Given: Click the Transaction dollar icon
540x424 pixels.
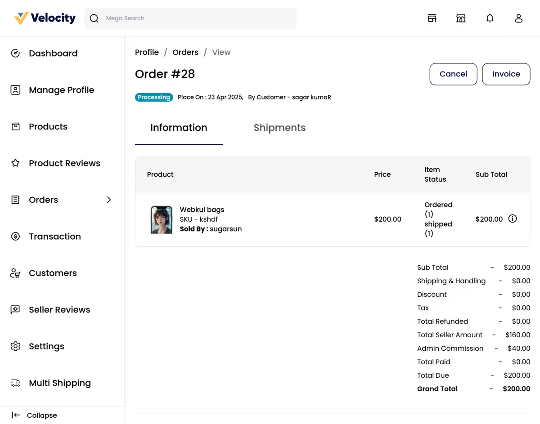Looking at the screenshot, I should [x=15, y=236].
